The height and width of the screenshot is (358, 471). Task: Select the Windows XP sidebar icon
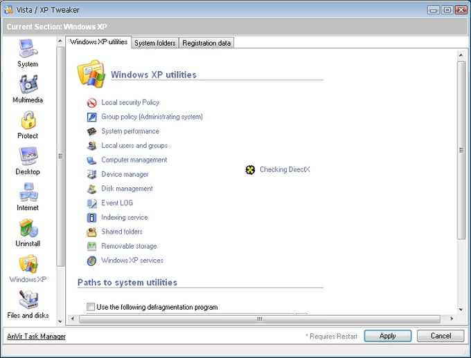(28, 264)
